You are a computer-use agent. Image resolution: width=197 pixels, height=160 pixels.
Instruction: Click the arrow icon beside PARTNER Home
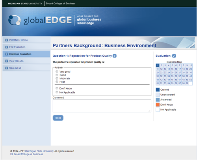click(7, 40)
